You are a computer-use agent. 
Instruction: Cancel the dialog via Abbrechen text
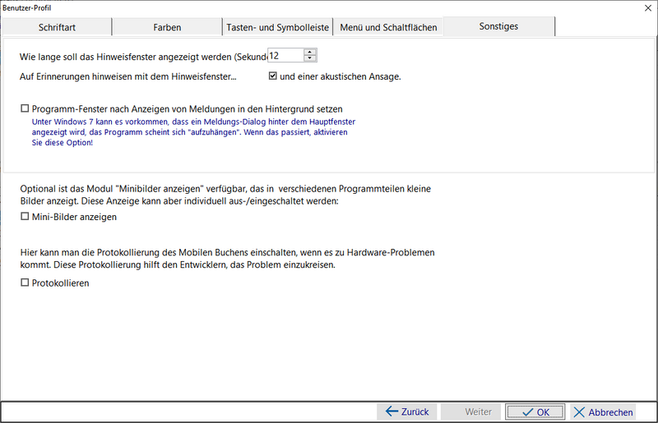[611, 412]
